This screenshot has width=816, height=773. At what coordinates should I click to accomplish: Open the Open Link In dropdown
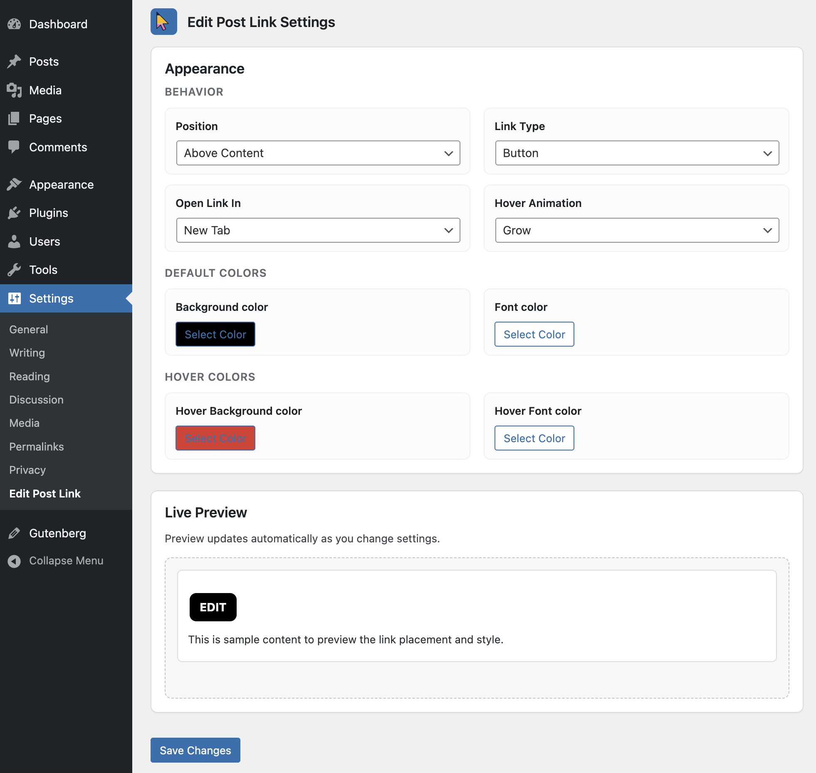tap(318, 230)
